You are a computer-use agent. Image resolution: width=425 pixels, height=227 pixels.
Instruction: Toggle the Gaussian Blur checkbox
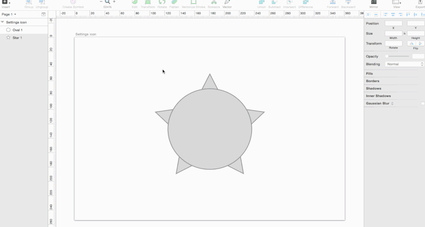[423, 103]
